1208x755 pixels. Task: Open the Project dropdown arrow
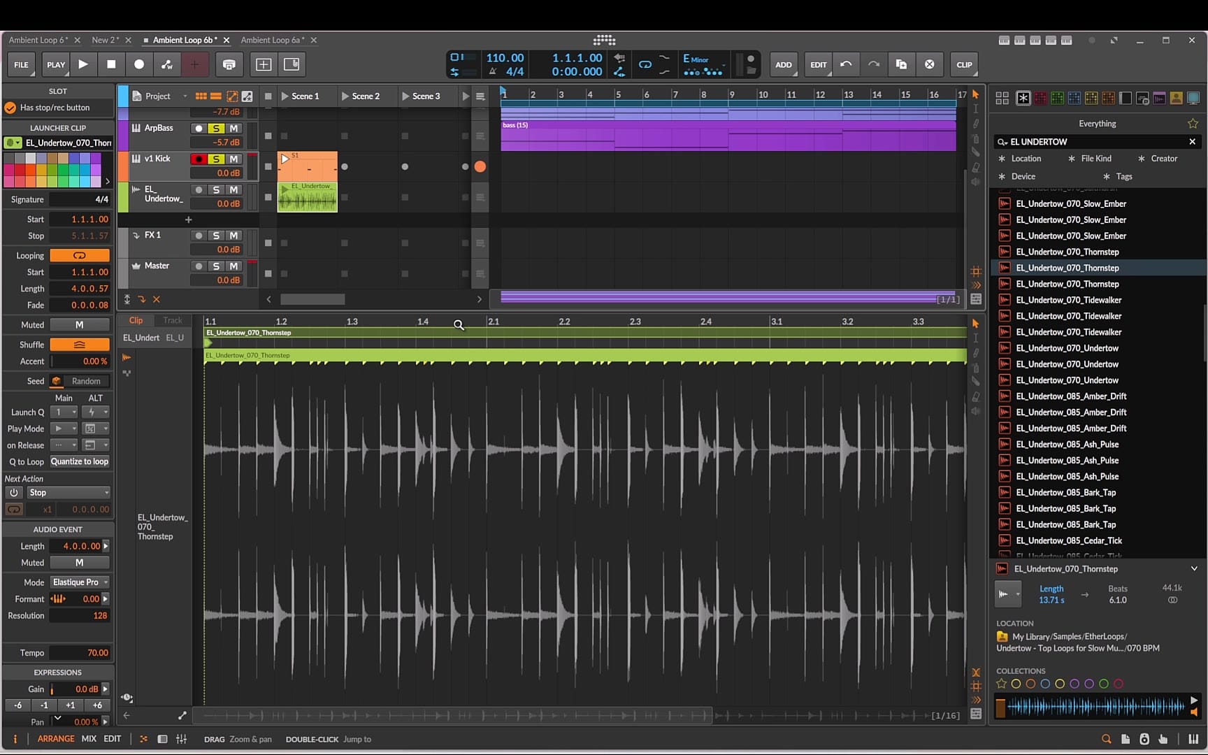click(x=185, y=96)
